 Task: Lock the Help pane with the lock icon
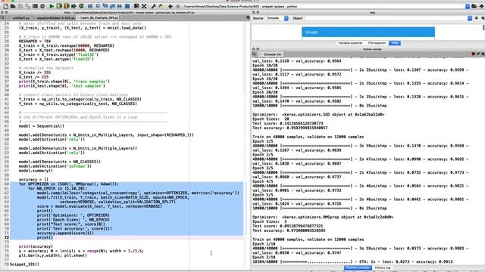click(x=477, y=18)
